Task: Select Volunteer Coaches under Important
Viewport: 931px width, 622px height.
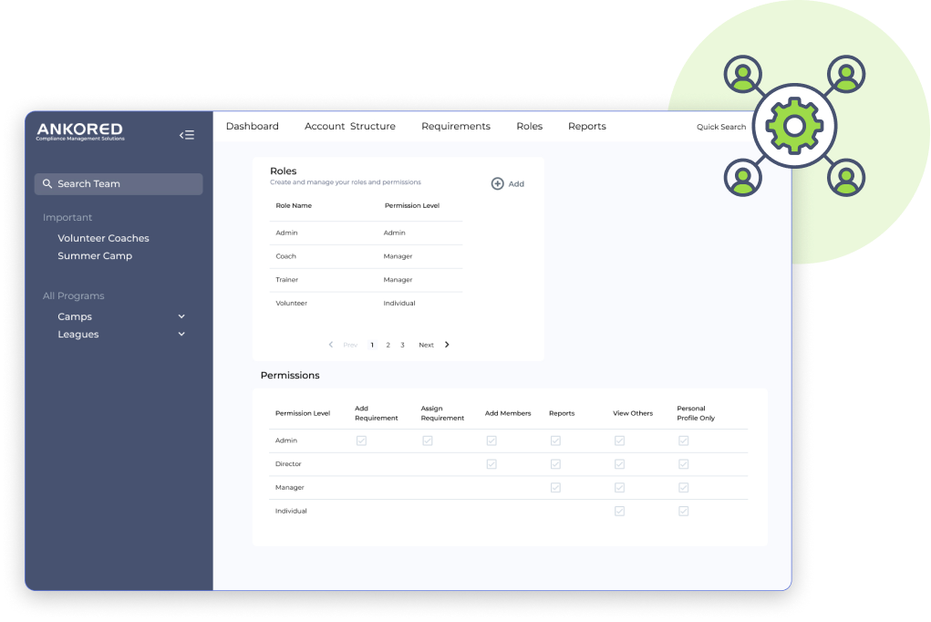Action: pyautogui.click(x=104, y=237)
